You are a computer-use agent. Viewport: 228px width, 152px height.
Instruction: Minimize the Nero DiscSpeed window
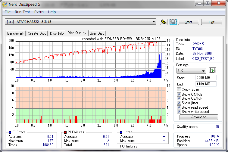[x=199, y=4]
